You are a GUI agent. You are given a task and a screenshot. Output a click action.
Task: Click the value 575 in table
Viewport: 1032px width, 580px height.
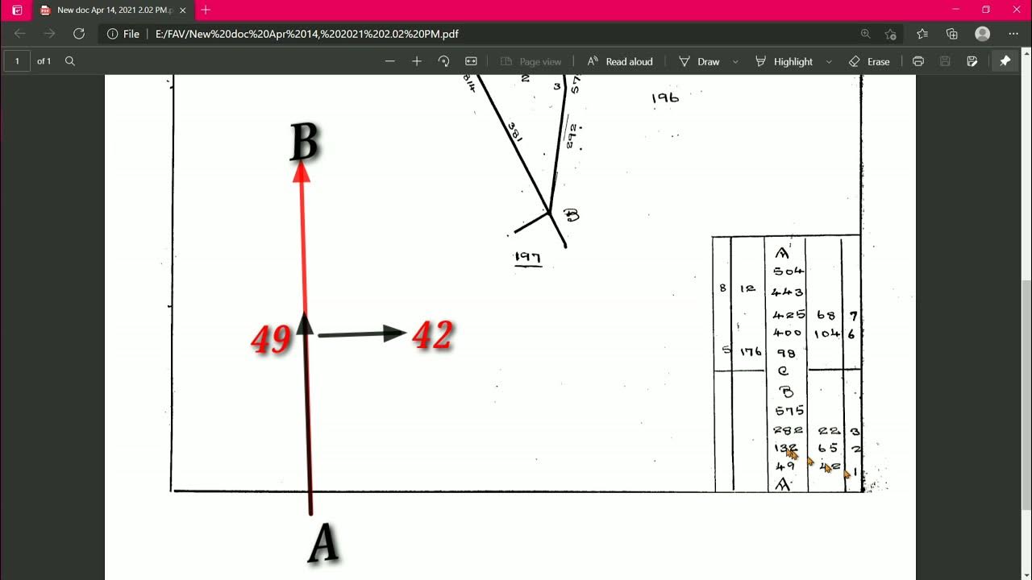(x=789, y=411)
